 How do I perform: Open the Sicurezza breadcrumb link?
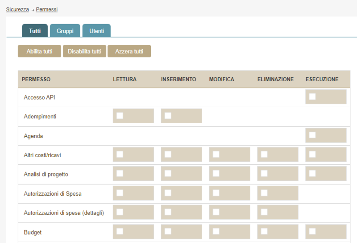(17, 9)
